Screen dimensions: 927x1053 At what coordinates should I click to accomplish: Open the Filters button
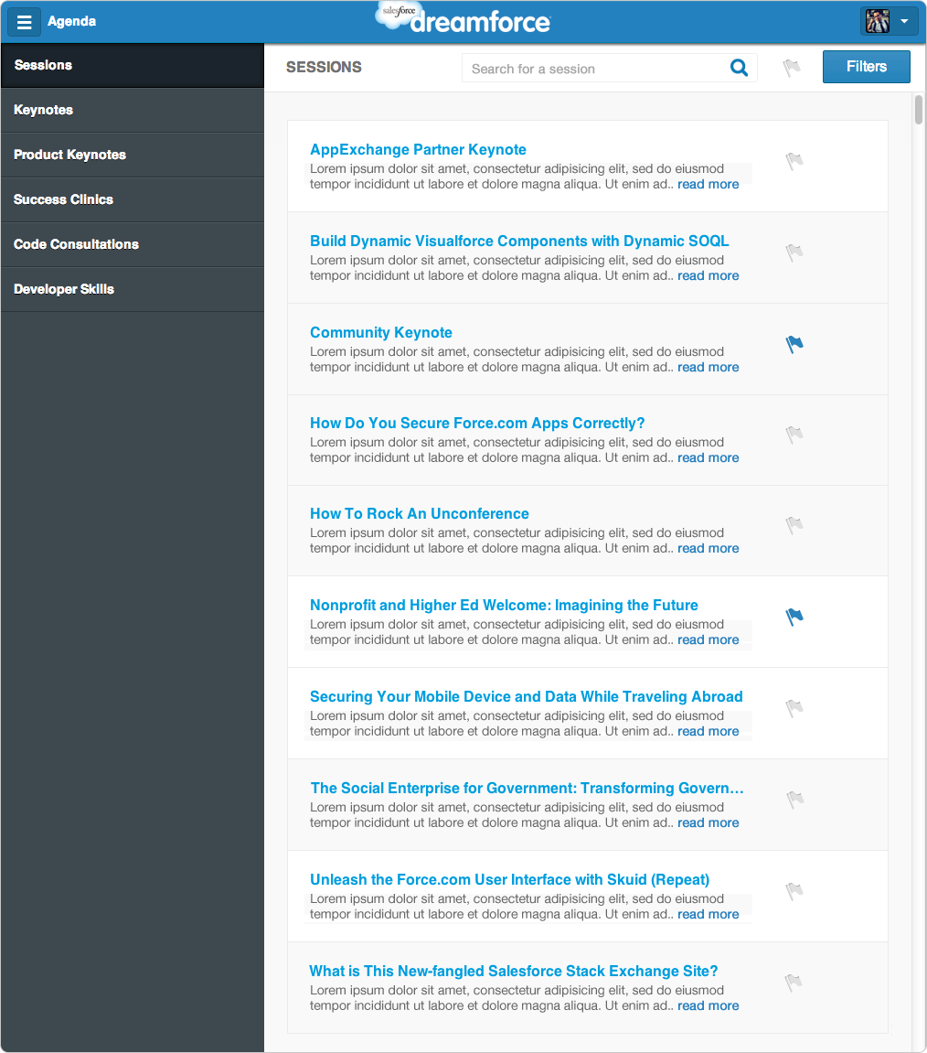[x=866, y=67]
